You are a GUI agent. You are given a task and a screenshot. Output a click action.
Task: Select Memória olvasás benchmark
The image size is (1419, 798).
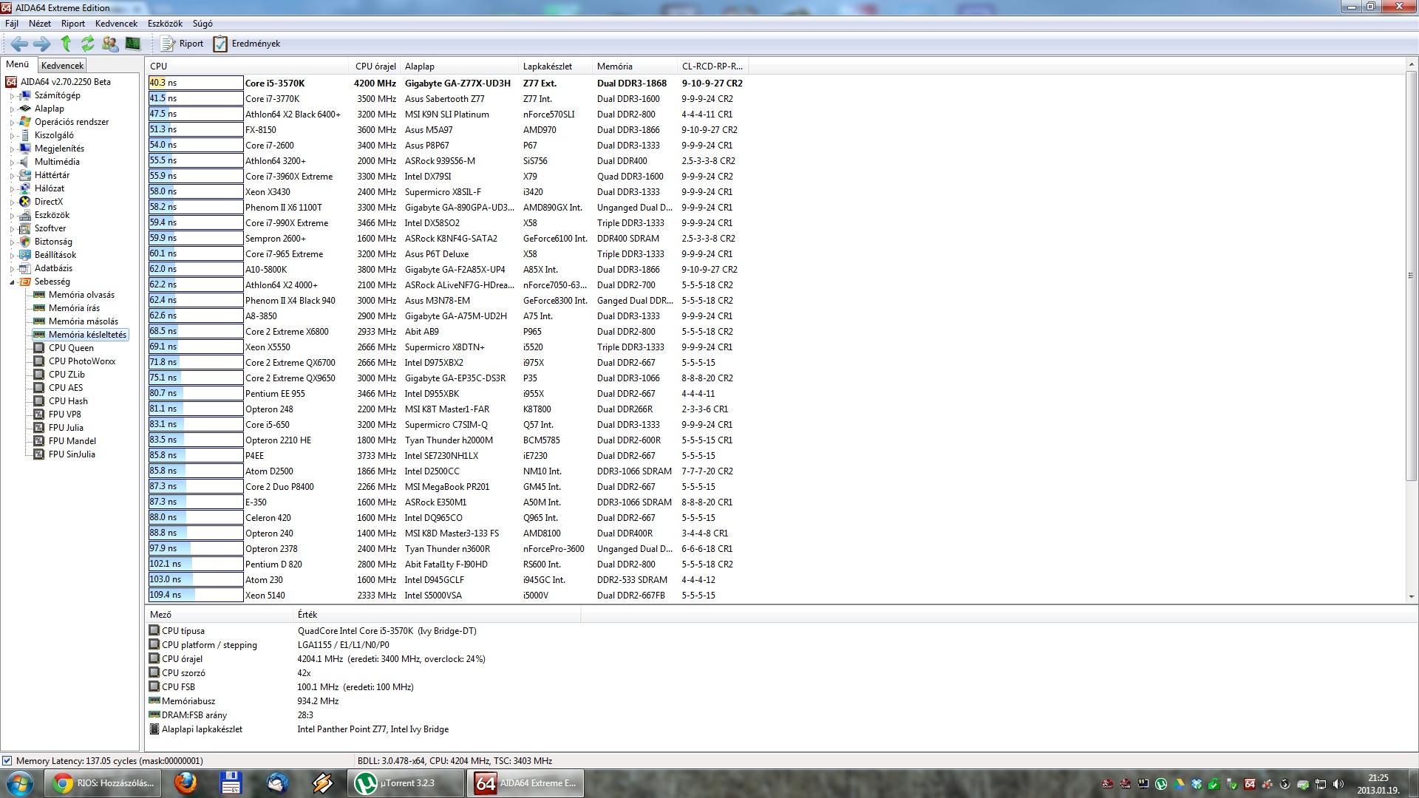click(x=81, y=295)
